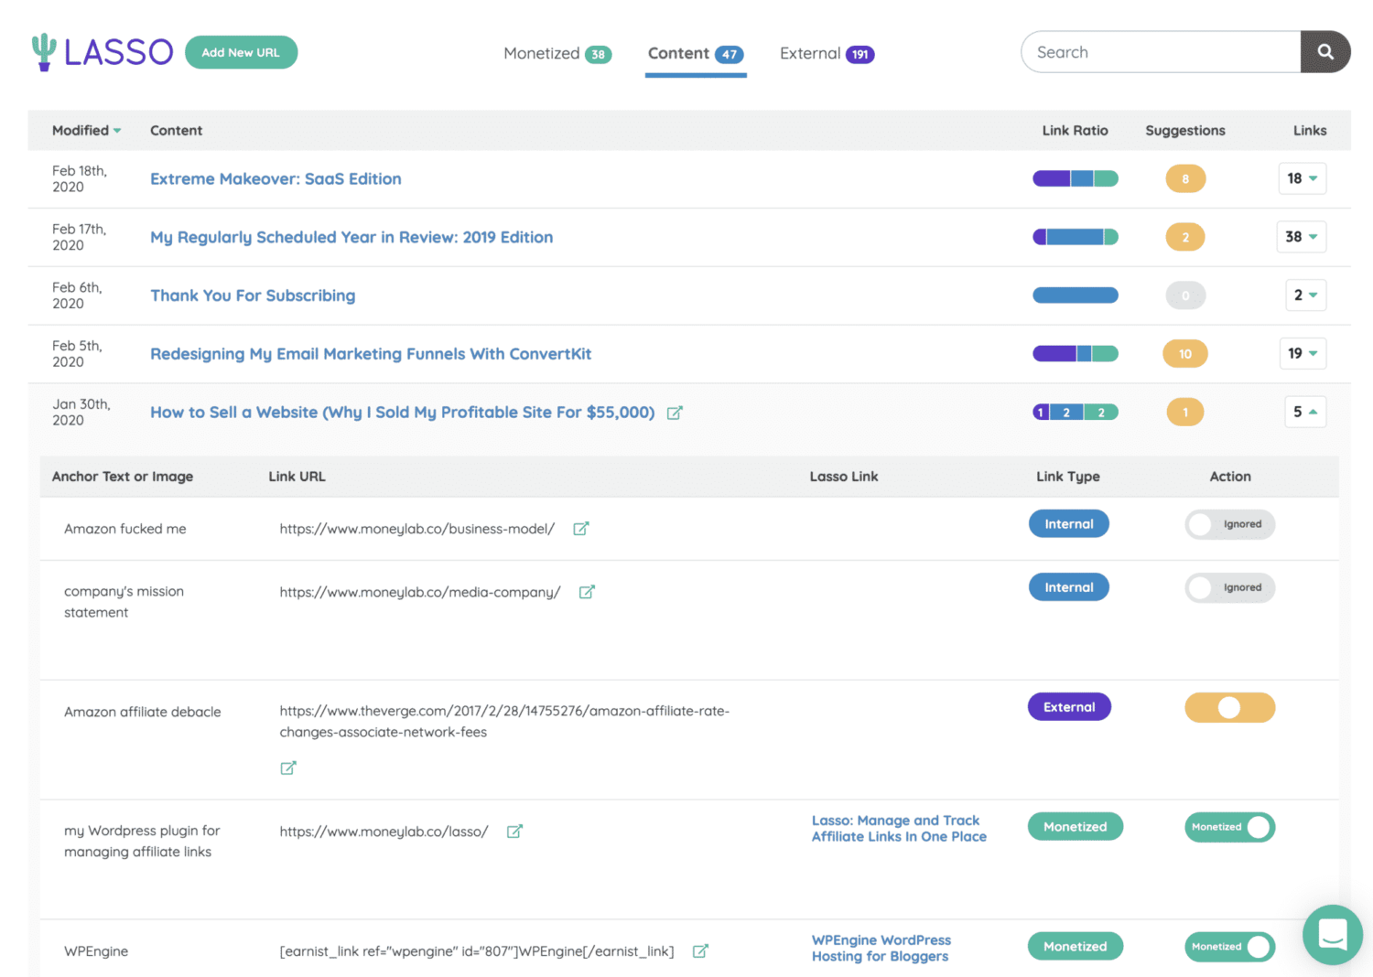Click External badge for Amazon affiliate debacle
Screen dimensions: 1373x977
point(1069,707)
